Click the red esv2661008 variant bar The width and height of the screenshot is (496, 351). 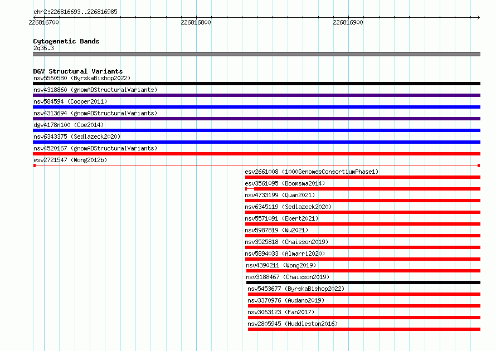363,177
